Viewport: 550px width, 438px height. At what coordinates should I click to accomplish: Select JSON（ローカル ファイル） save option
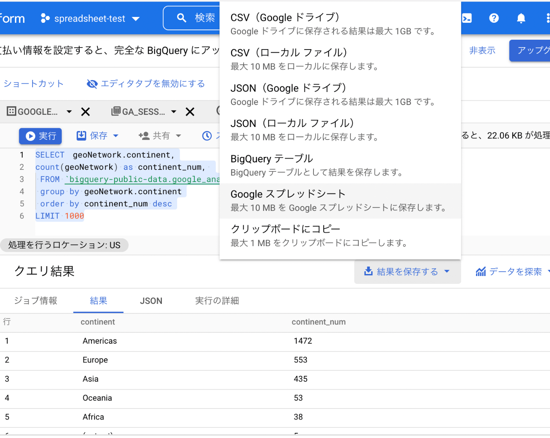point(340,130)
